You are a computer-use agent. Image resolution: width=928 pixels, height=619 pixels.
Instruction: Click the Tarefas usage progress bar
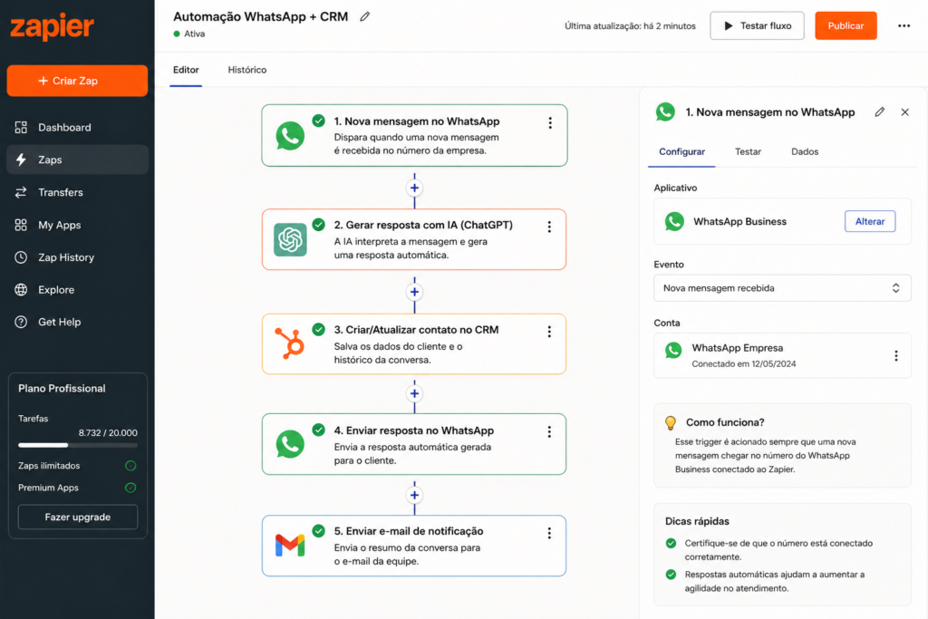point(78,445)
